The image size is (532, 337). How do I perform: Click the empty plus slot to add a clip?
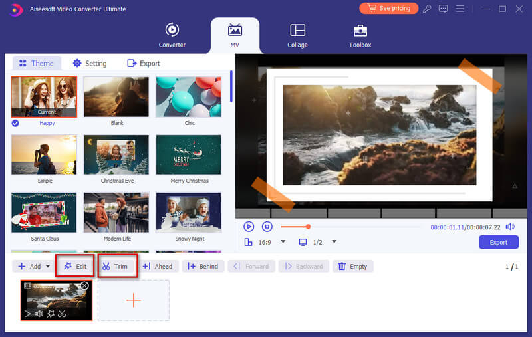point(134,300)
